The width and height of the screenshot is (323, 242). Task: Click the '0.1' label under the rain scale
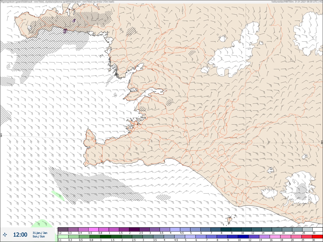tap(60, 240)
